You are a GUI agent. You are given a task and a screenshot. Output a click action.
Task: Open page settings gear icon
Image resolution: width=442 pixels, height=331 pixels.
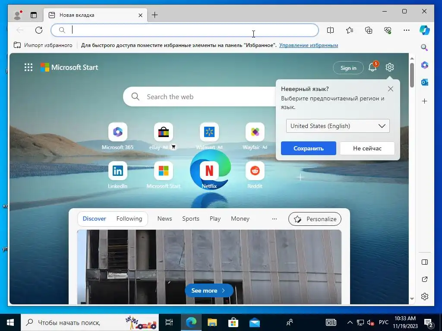tap(390, 67)
